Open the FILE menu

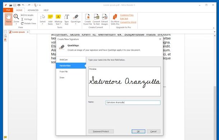click(x=8, y=10)
